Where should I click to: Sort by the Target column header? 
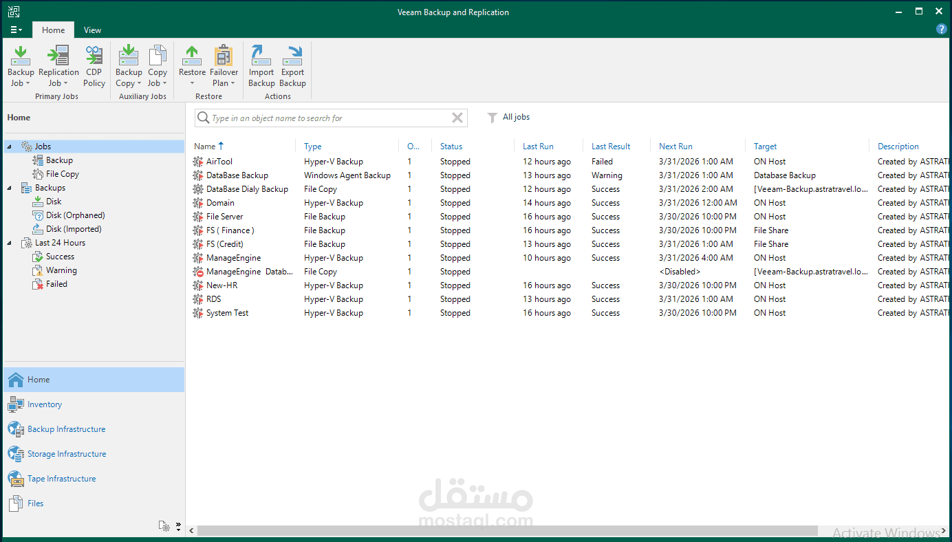tap(808, 147)
